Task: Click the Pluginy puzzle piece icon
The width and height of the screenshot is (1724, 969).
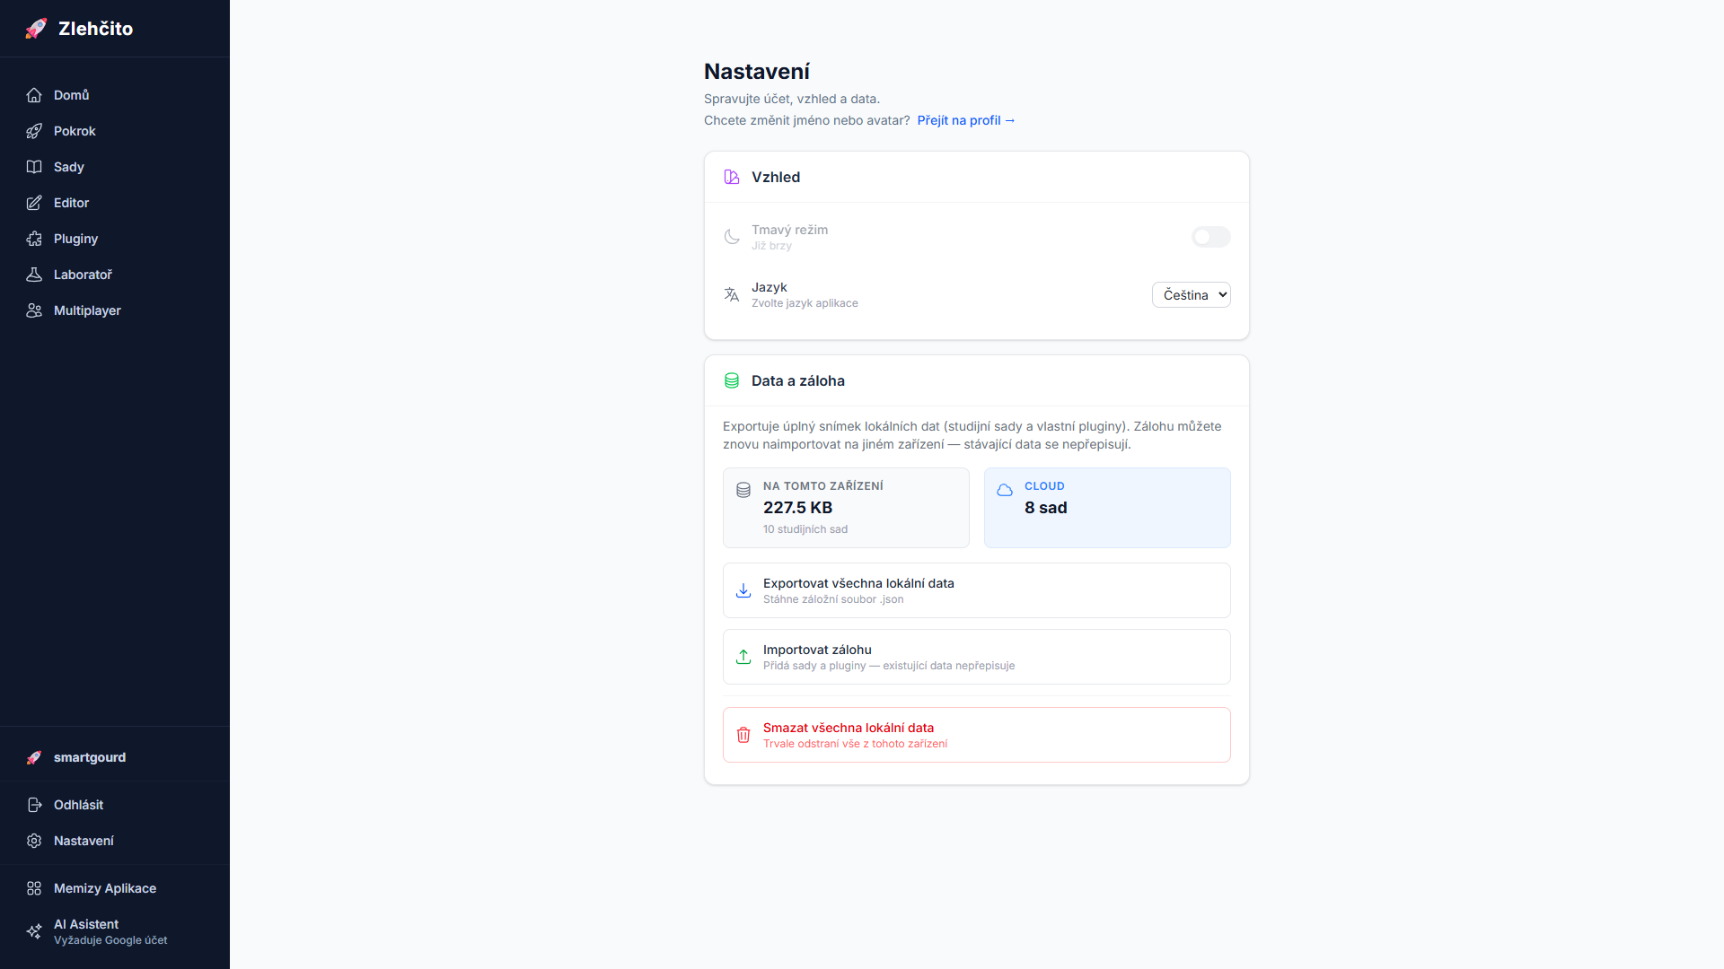Action: 34,239
